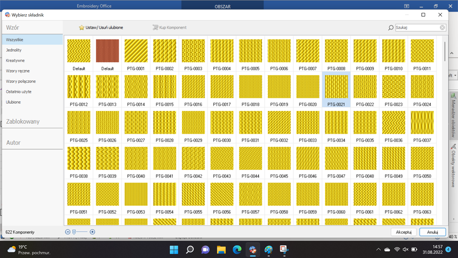
Task: Expand the Zablokowany section
Action: coord(23,121)
